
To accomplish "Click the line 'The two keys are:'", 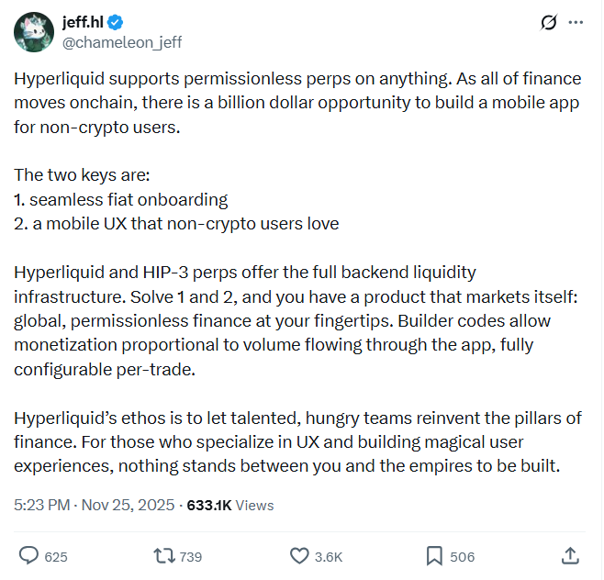I will tap(82, 175).
